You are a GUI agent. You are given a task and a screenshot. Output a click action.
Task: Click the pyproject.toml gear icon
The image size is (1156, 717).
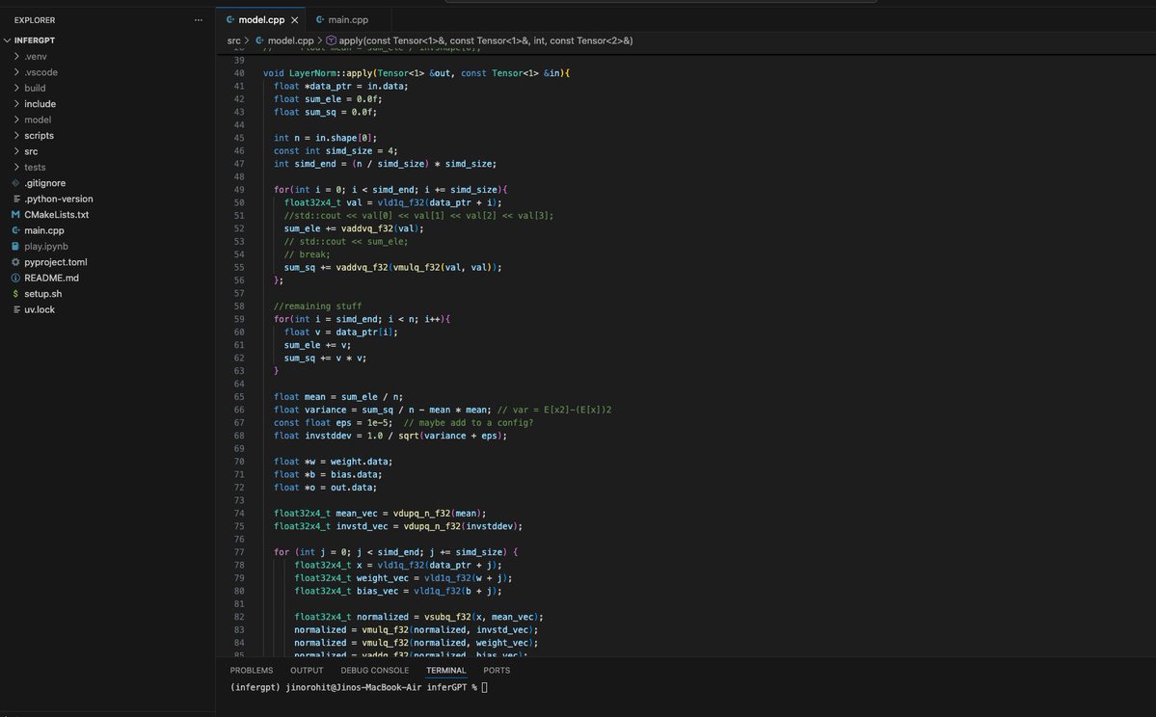pos(15,262)
